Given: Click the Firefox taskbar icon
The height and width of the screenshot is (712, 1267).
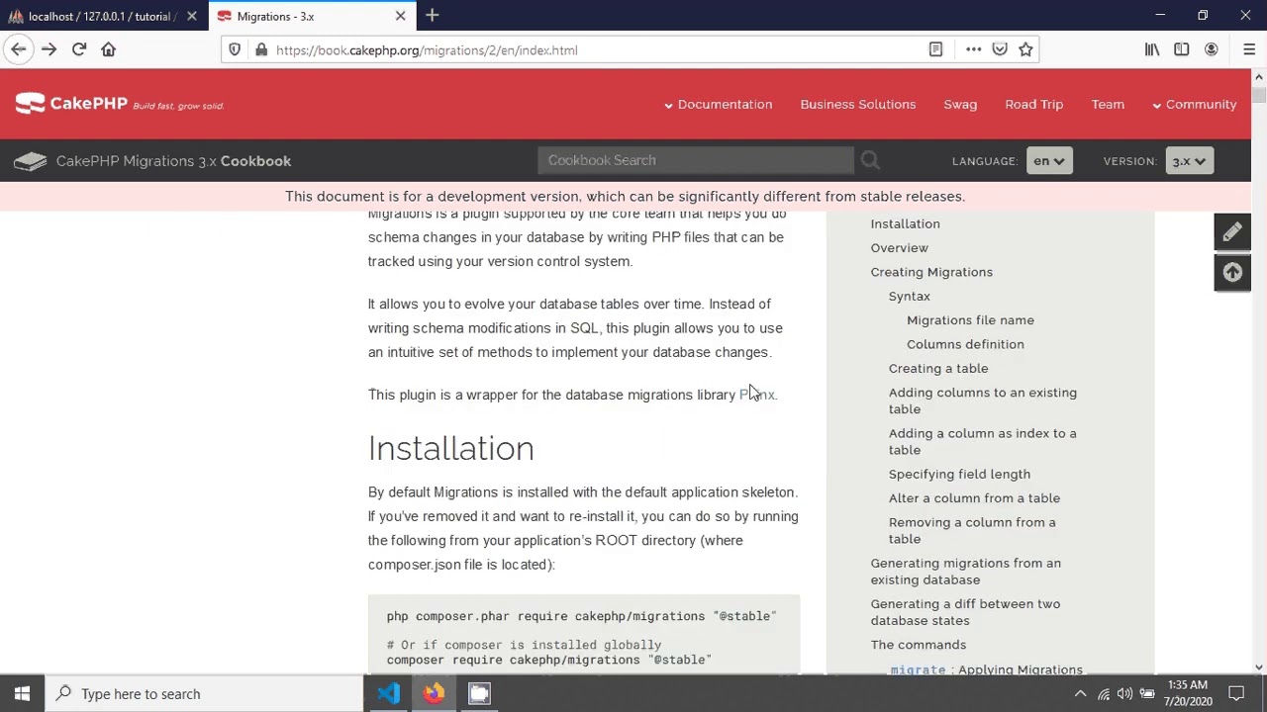Looking at the screenshot, I should [x=434, y=693].
